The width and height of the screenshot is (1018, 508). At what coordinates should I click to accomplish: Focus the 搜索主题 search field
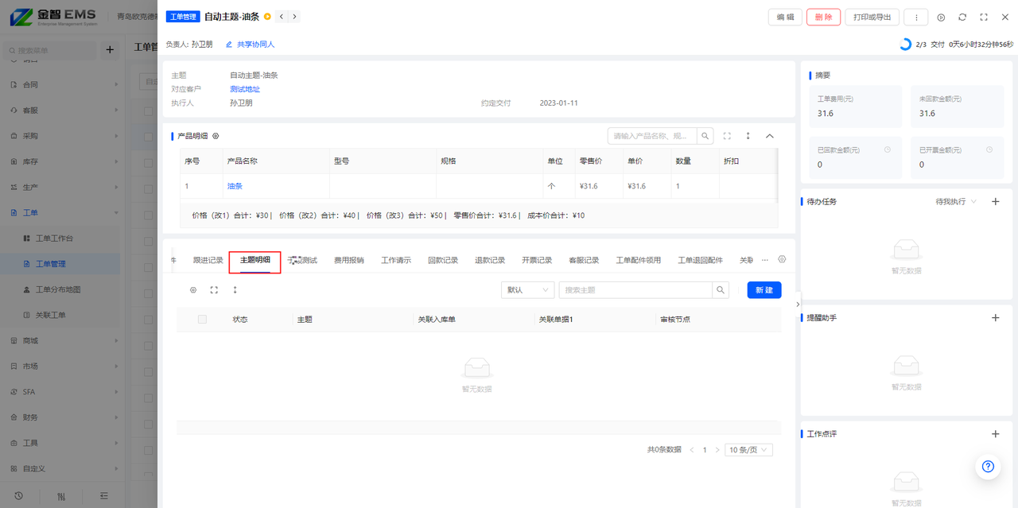[635, 290]
